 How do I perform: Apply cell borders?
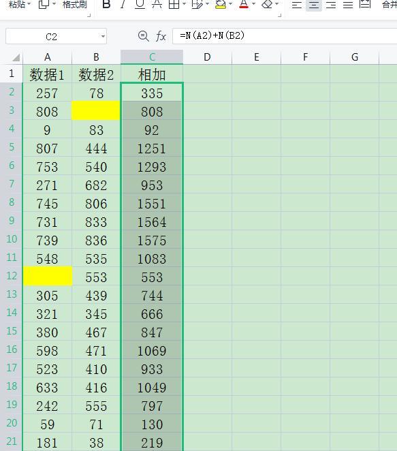[x=174, y=4]
